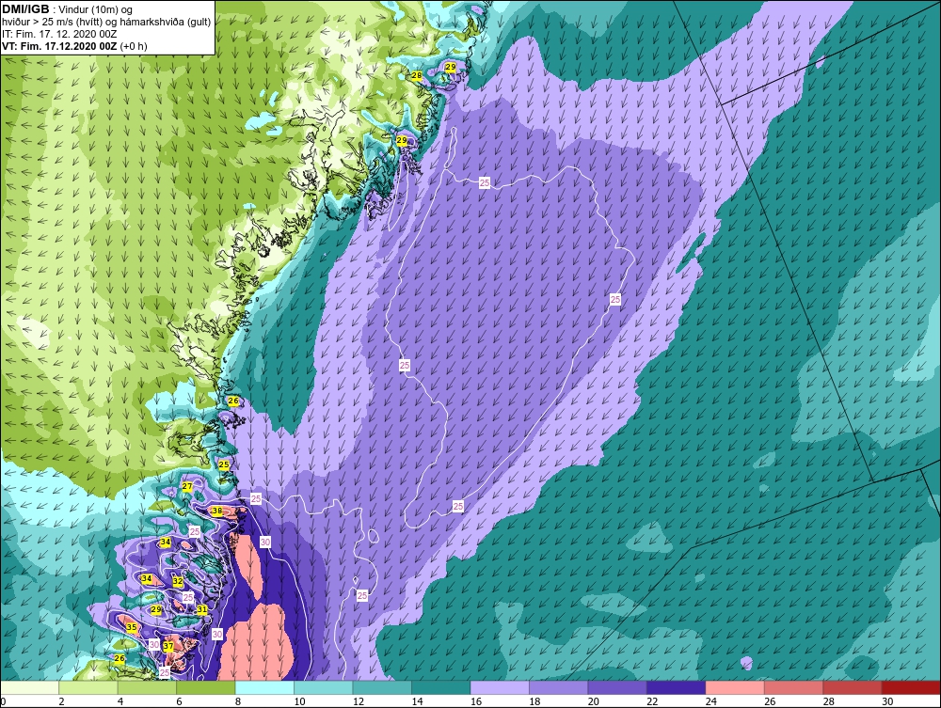Screen dimensions: 941x708
Task: Select the legend tick value 22
Action: 652,701
